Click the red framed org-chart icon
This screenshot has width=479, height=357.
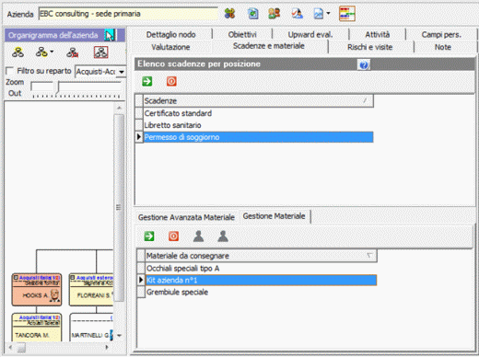(100, 52)
